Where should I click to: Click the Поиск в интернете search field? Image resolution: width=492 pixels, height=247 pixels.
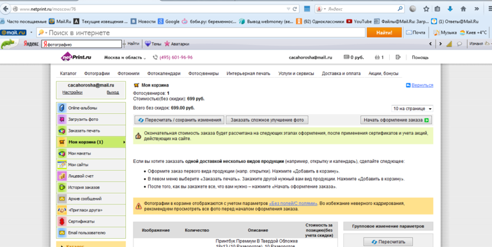[x=201, y=32]
